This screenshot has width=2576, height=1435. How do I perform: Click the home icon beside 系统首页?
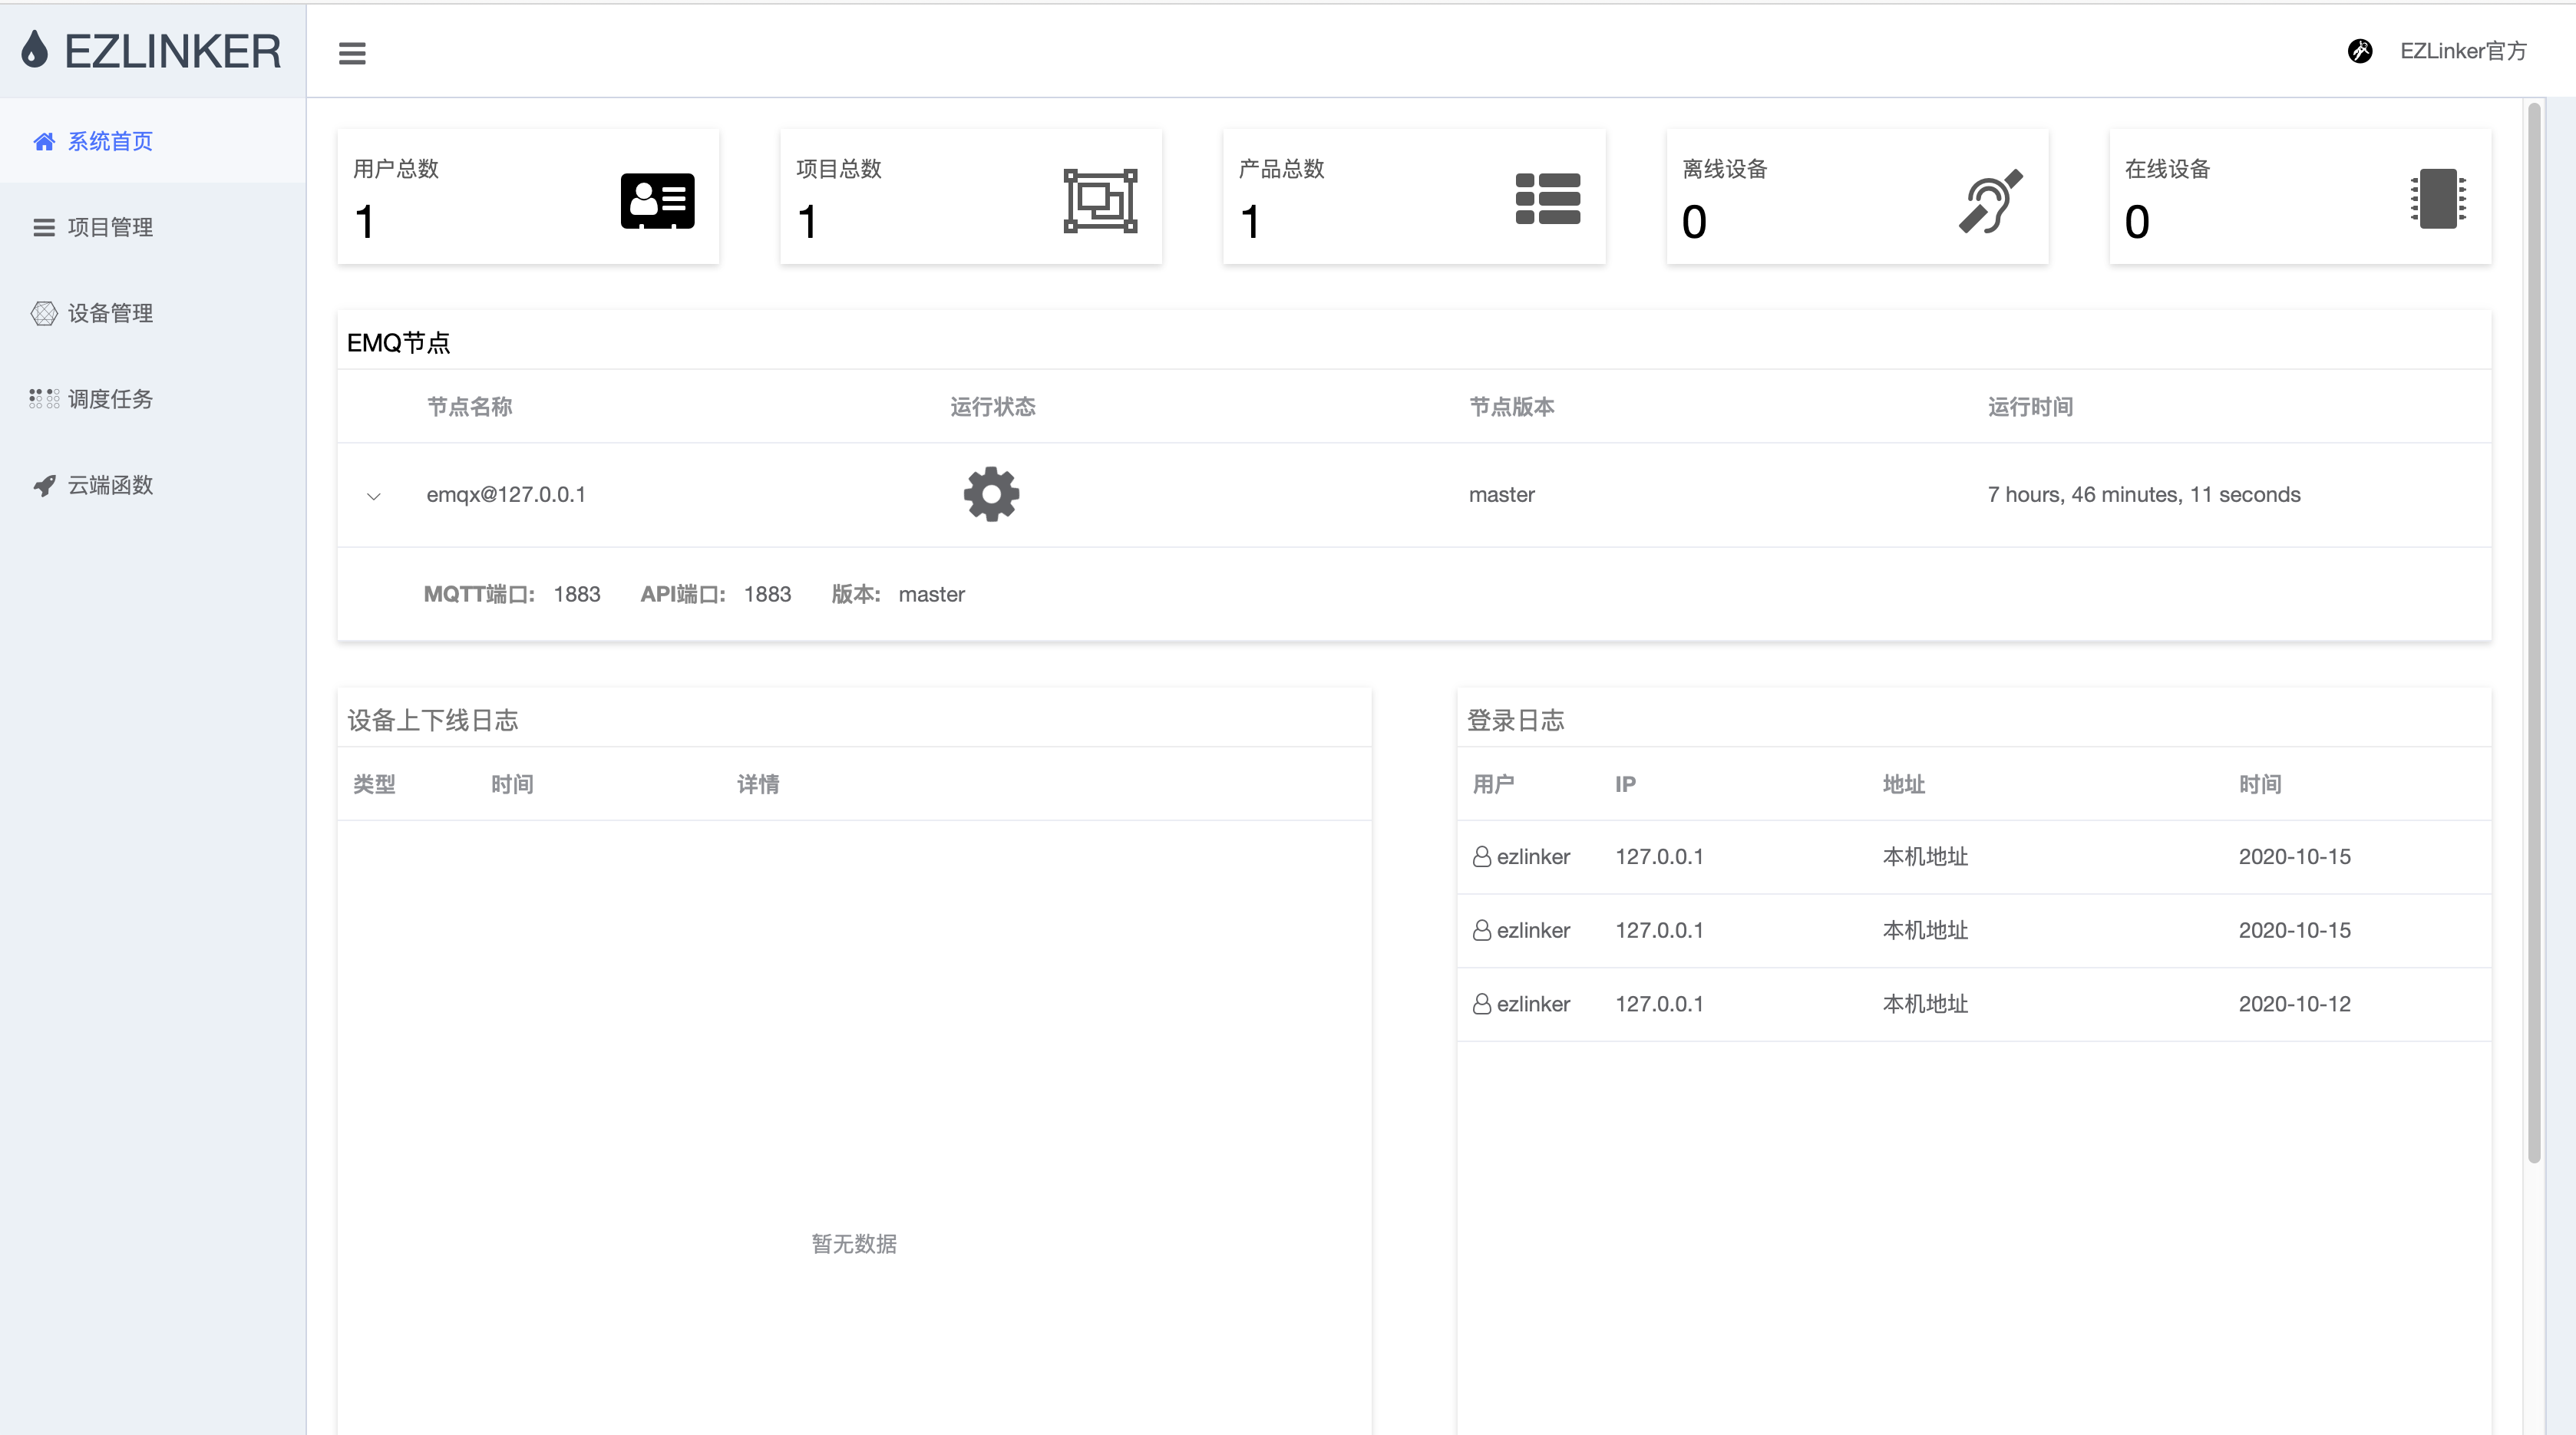(x=44, y=142)
